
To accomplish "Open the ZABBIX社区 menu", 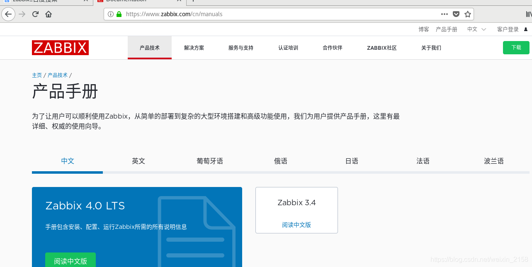I will coord(382,48).
